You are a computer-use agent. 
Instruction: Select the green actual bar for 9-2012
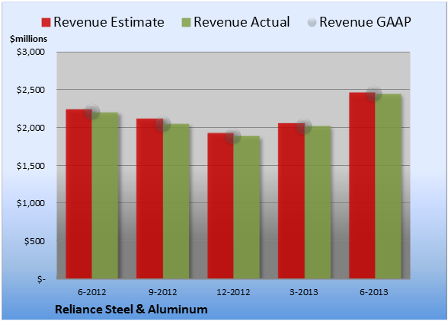[x=176, y=201]
